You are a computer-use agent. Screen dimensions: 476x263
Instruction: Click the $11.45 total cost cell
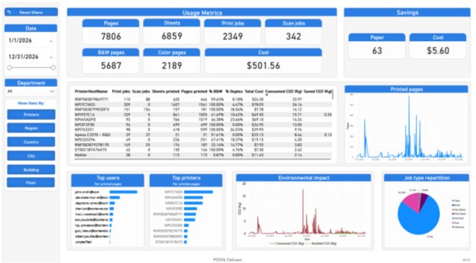click(x=258, y=155)
